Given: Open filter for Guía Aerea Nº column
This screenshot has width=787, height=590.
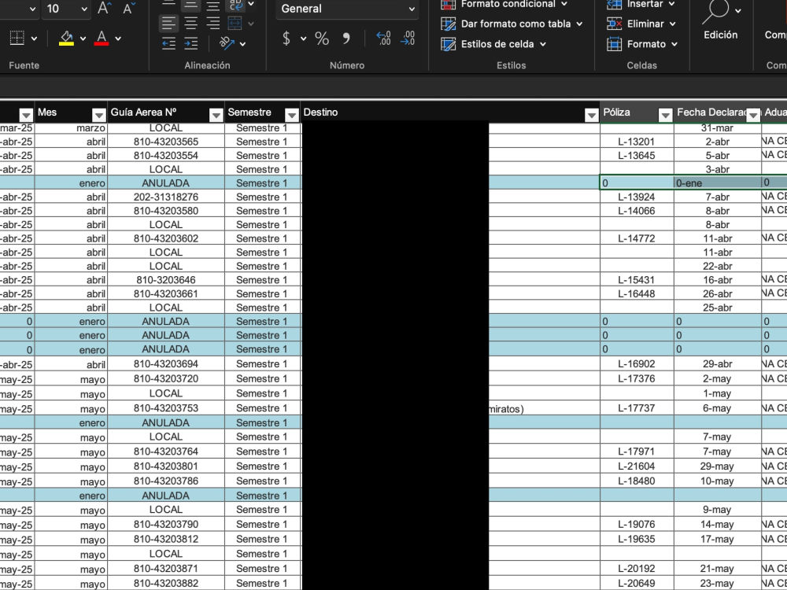Looking at the screenshot, I should (x=216, y=115).
